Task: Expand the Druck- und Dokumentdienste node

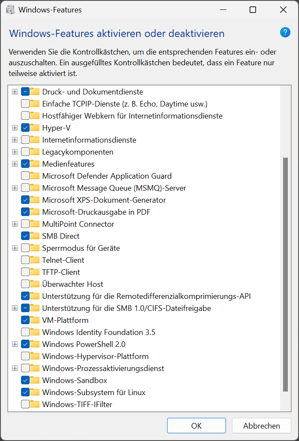Action: coord(15,92)
